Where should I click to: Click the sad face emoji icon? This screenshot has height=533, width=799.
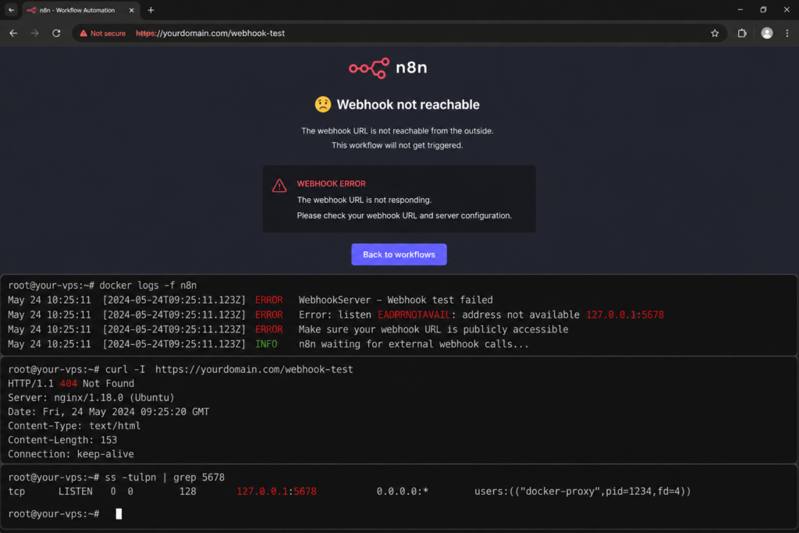(322, 104)
